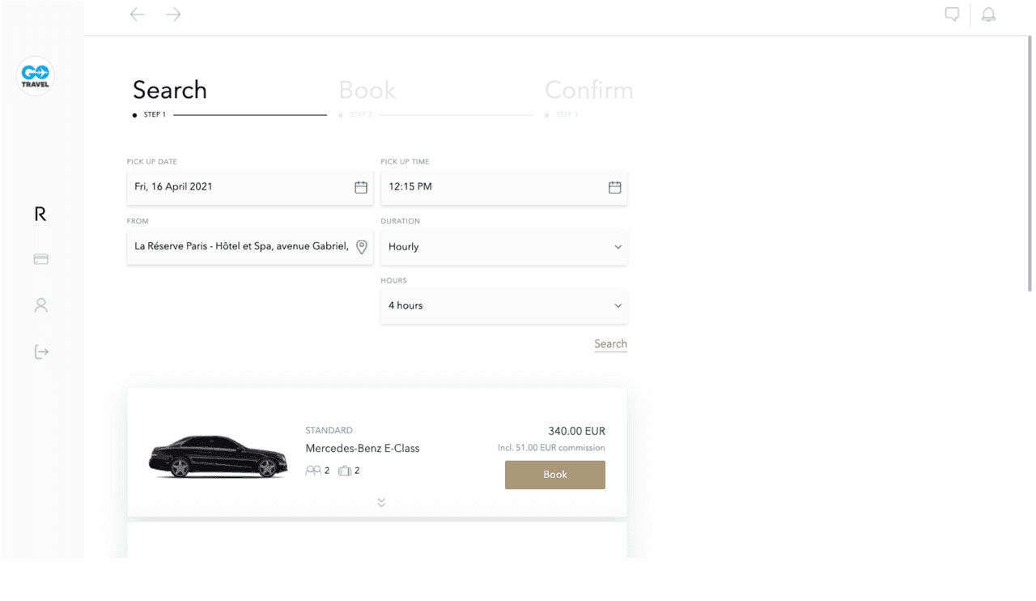Click the Mercedes-Benz E-Class car image
1036x601 pixels.
pos(218,458)
